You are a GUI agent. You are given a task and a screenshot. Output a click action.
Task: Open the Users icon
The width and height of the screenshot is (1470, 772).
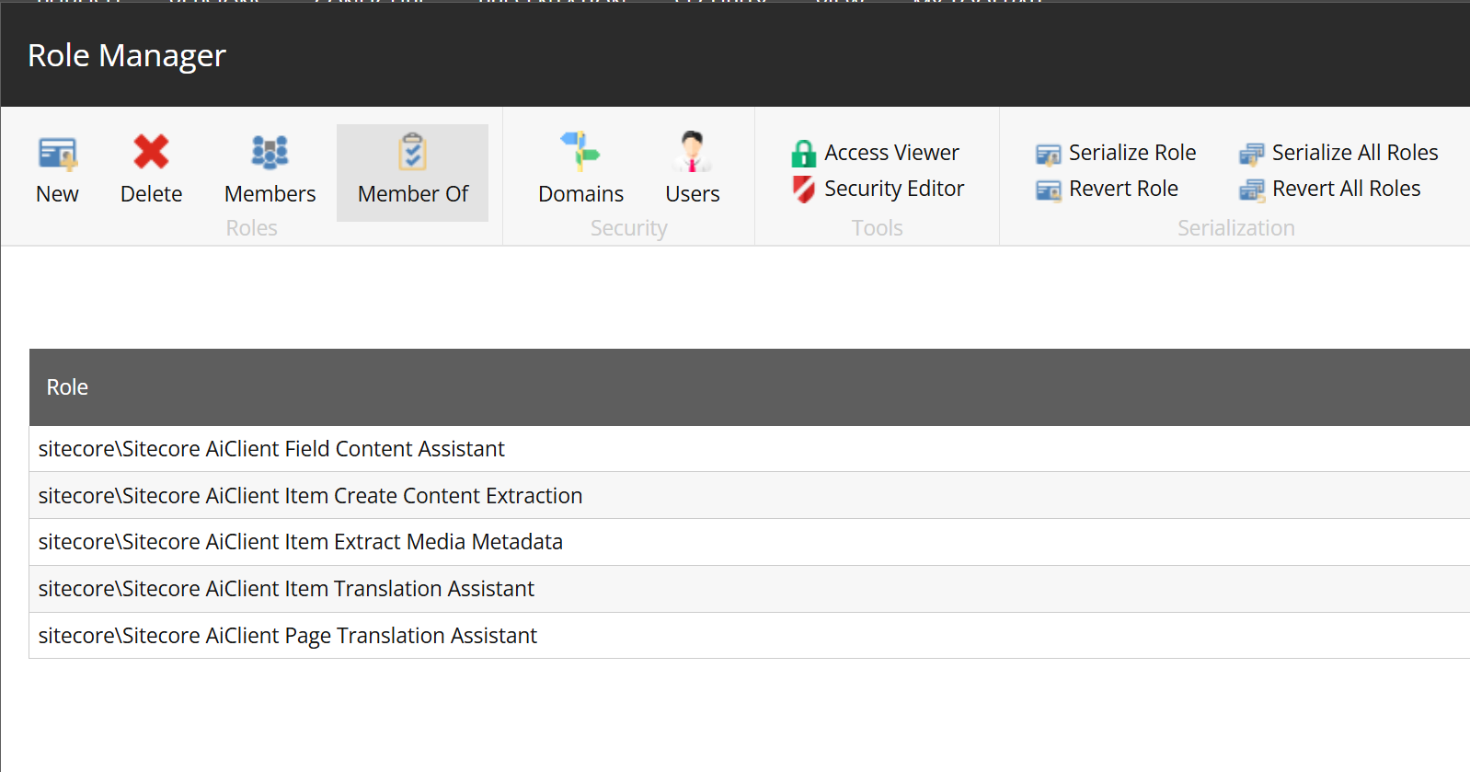pos(692,152)
